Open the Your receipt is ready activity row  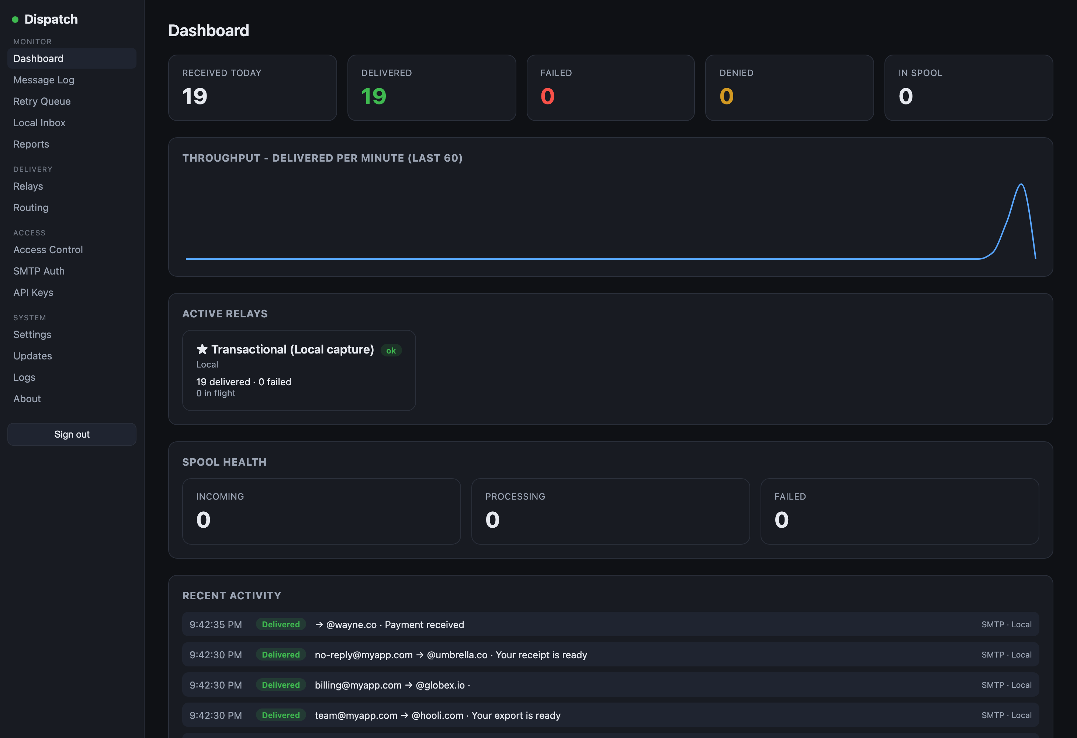tap(610, 655)
